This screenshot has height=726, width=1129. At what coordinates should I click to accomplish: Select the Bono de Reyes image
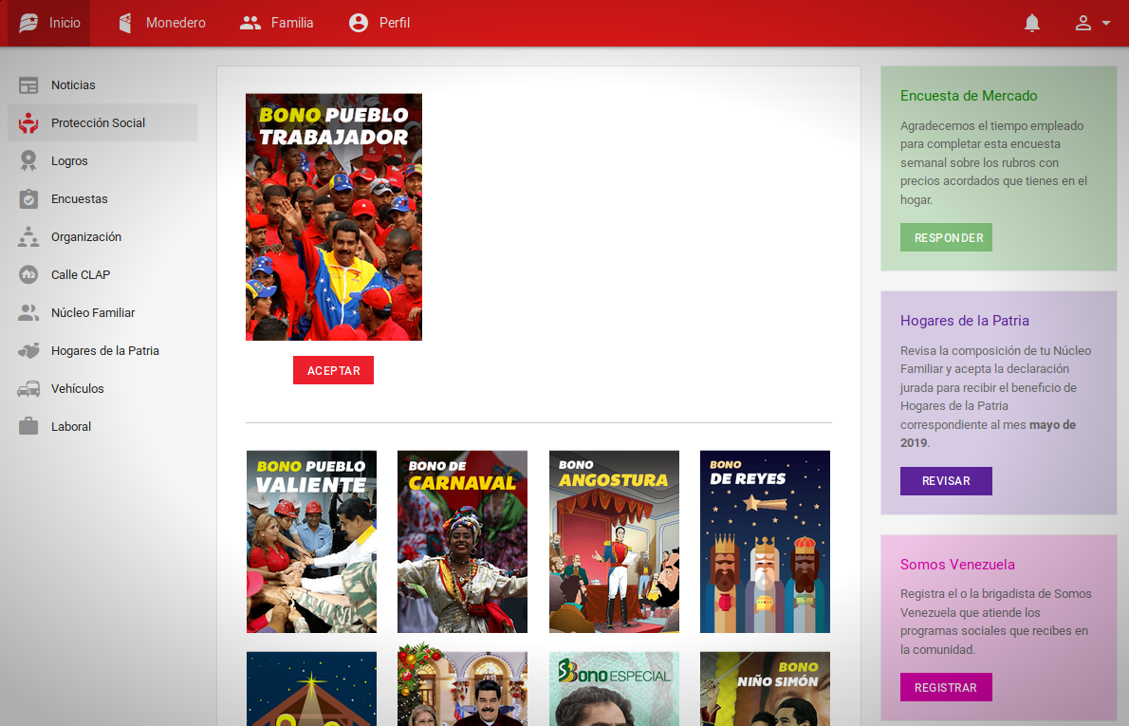[x=765, y=541]
